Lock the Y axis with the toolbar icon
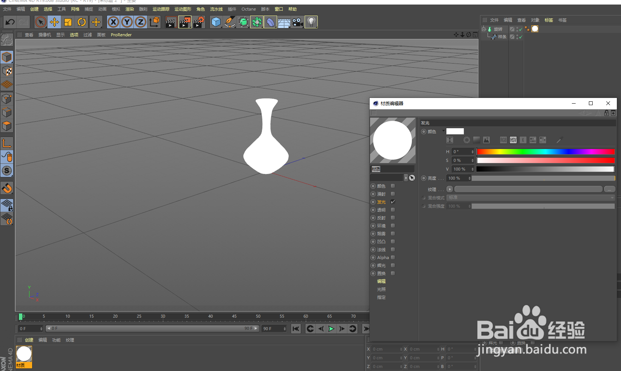This screenshot has height=371, width=621. click(127, 22)
